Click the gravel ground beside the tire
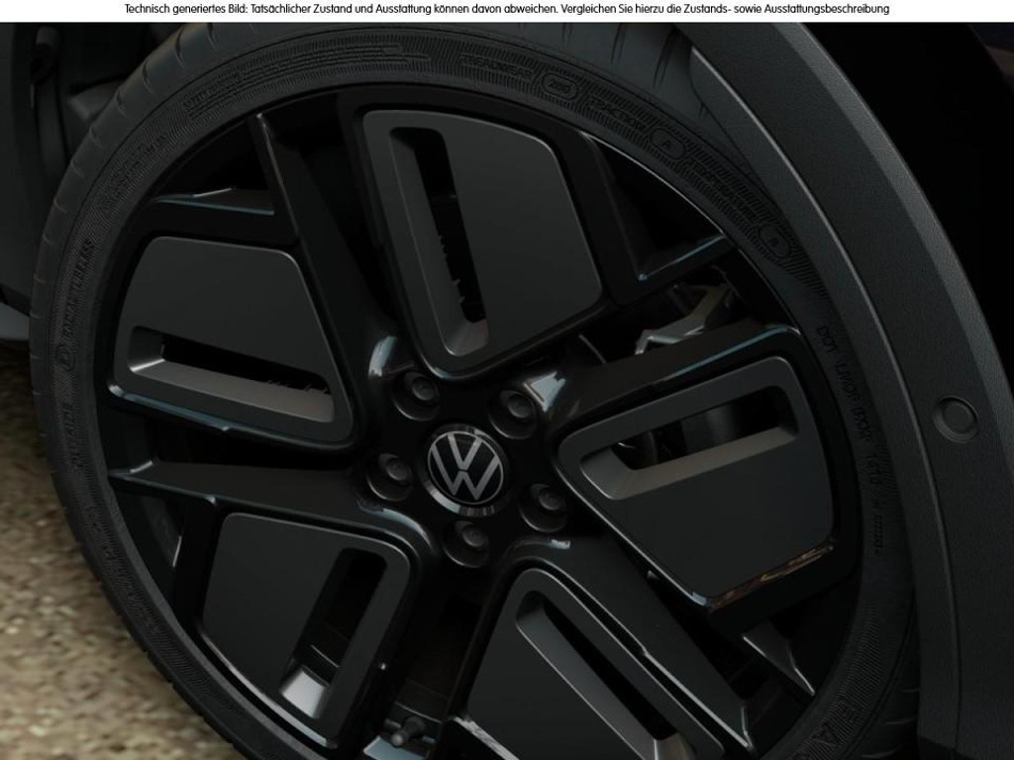This screenshot has height=760, width=1014. pyautogui.click(x=59, y=614)
